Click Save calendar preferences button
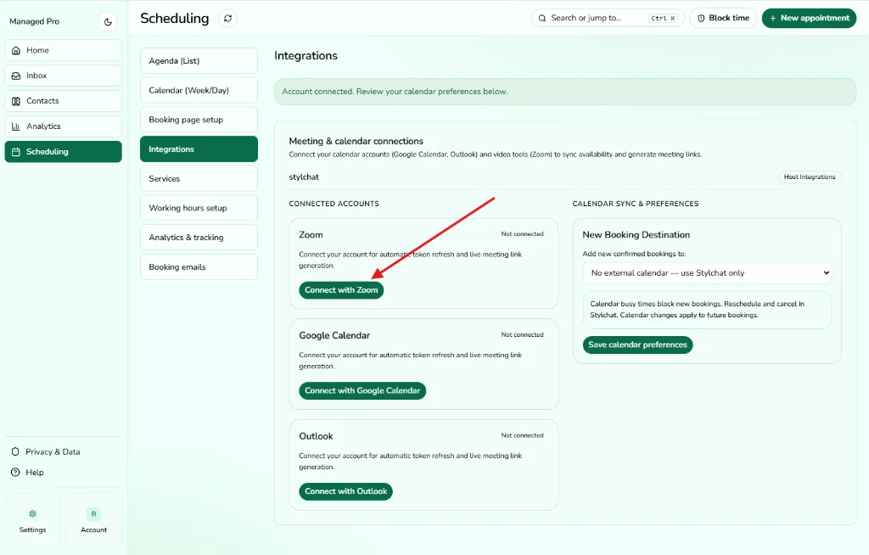This screenshot has width=869, height=555. [x=637, y=345]
